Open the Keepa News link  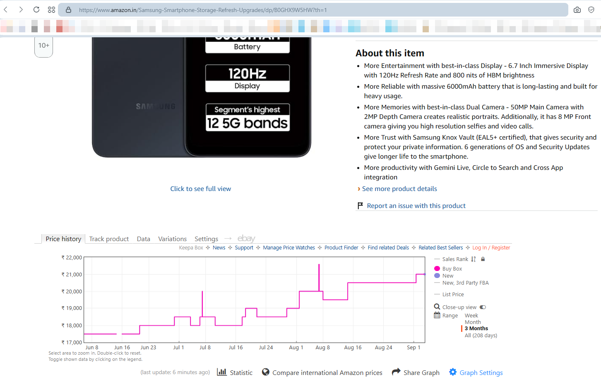point(219,247)
